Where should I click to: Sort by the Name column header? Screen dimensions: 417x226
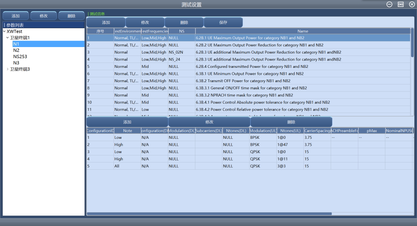click(303, 31)
